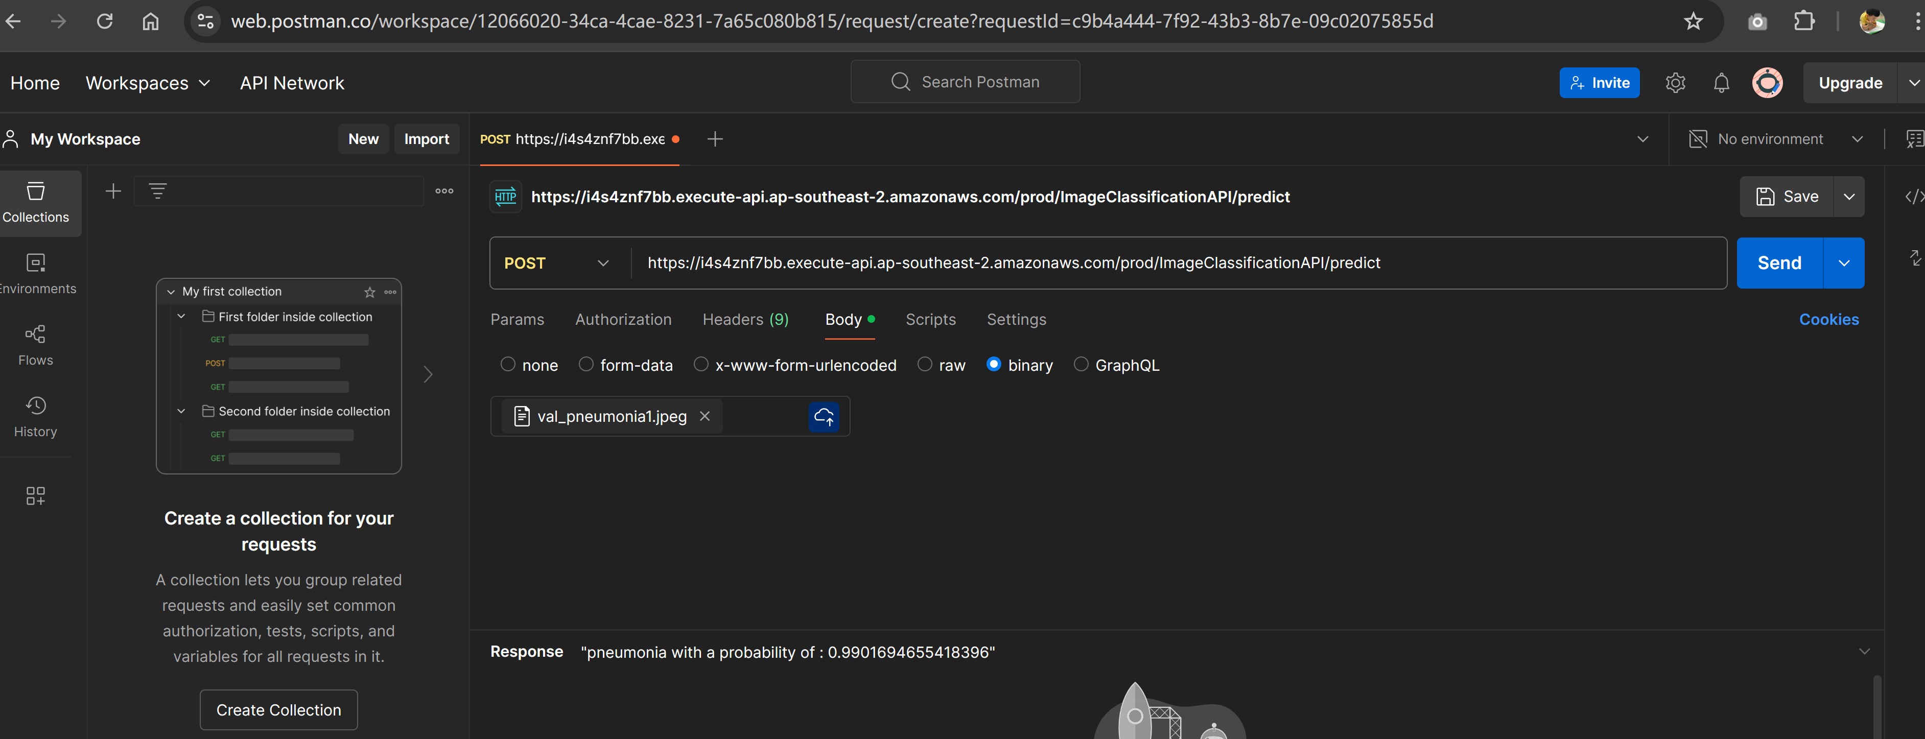Open the browser extensions puzzle icon

tap(1804, 21)
